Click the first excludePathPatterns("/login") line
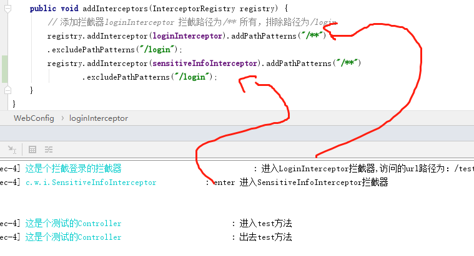 pyautogui.click(x=115, y=50)
